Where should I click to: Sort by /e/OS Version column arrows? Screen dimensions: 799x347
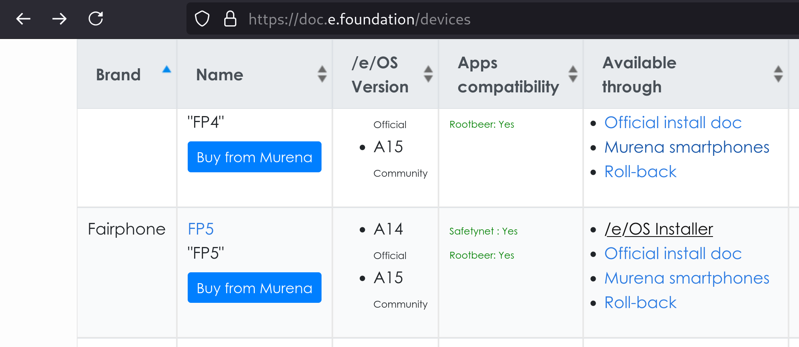click(x=428, y=74)
